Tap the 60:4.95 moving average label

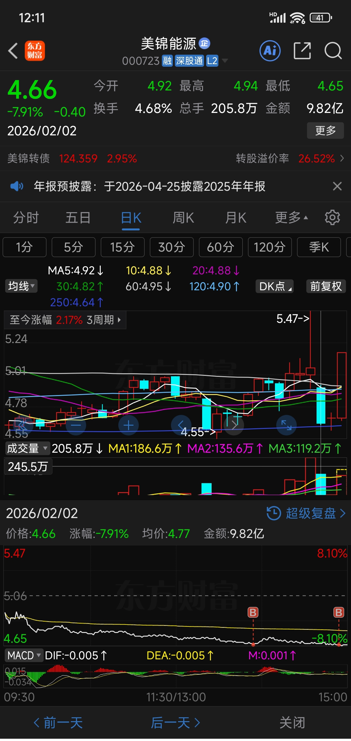point(149,286)
